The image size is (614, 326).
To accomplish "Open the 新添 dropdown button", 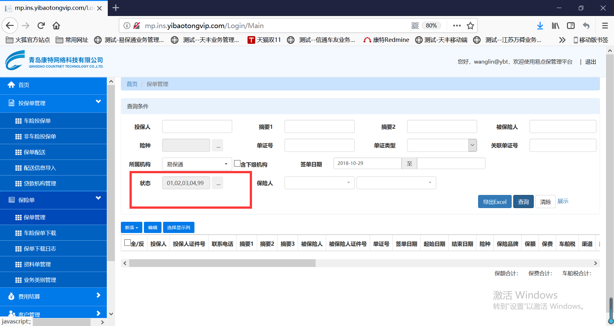I will [x=131, y=228].
